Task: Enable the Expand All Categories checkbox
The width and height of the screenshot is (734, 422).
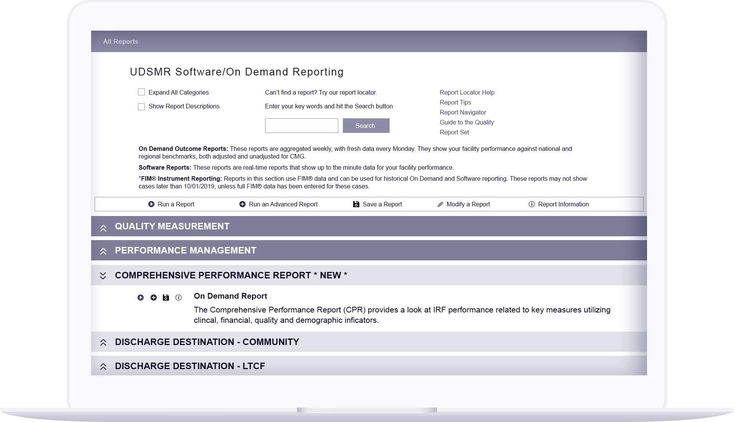Action: point(141,92)
